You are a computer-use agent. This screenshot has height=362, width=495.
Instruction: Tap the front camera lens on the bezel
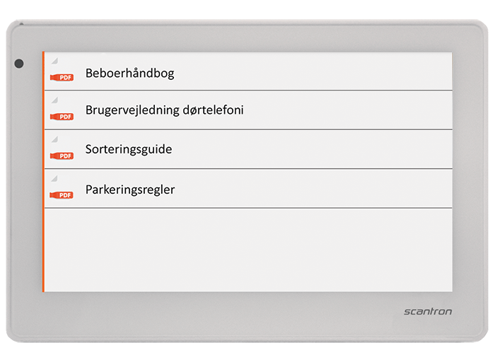(x=19, y=64)
